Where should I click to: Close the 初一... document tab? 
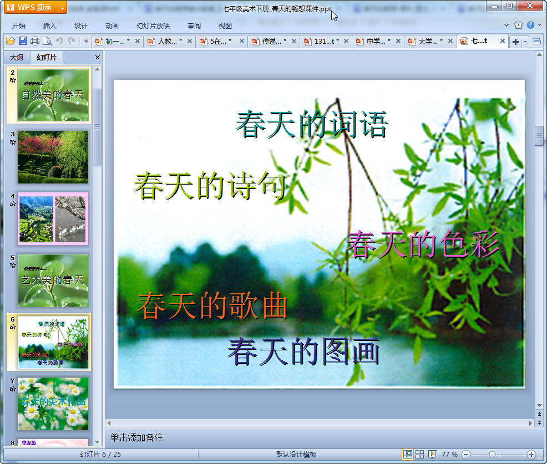(x=138, y=41)
